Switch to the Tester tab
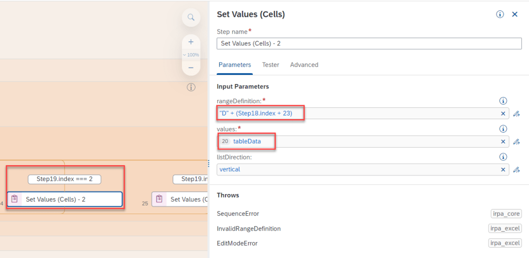Screen dimensions: 529x258 click(x=270, y=65)
